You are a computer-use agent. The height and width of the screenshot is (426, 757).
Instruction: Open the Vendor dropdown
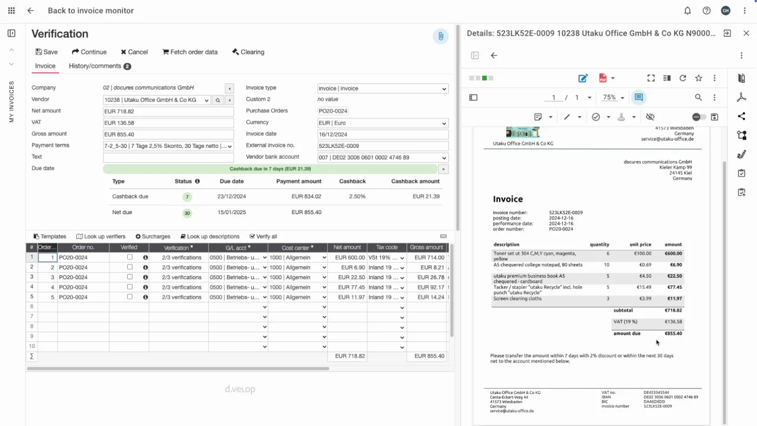156,101
